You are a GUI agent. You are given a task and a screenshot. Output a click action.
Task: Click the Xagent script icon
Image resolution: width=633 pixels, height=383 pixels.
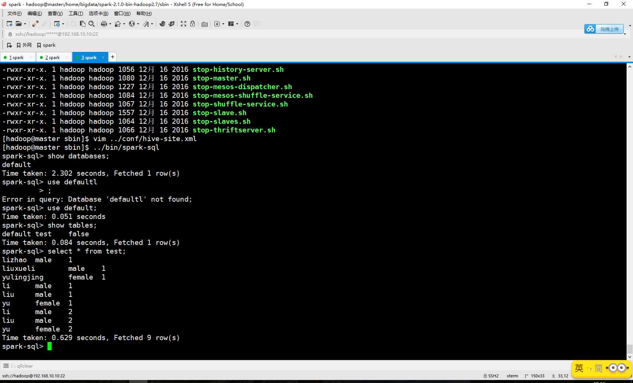pos(171,24)
